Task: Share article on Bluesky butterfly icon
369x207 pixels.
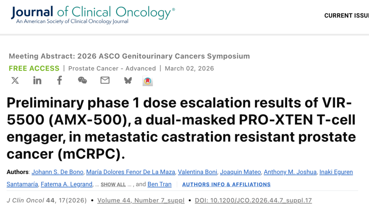Action: click(x=128, y=80)
